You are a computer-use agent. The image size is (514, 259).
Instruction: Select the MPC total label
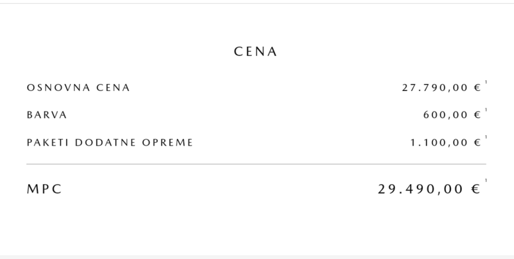pos(44,190)
